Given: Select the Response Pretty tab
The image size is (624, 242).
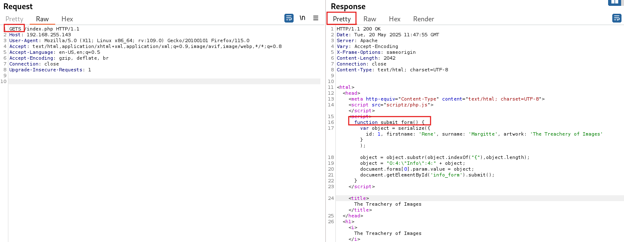Looking at the screenshot, I should (342, 19).
